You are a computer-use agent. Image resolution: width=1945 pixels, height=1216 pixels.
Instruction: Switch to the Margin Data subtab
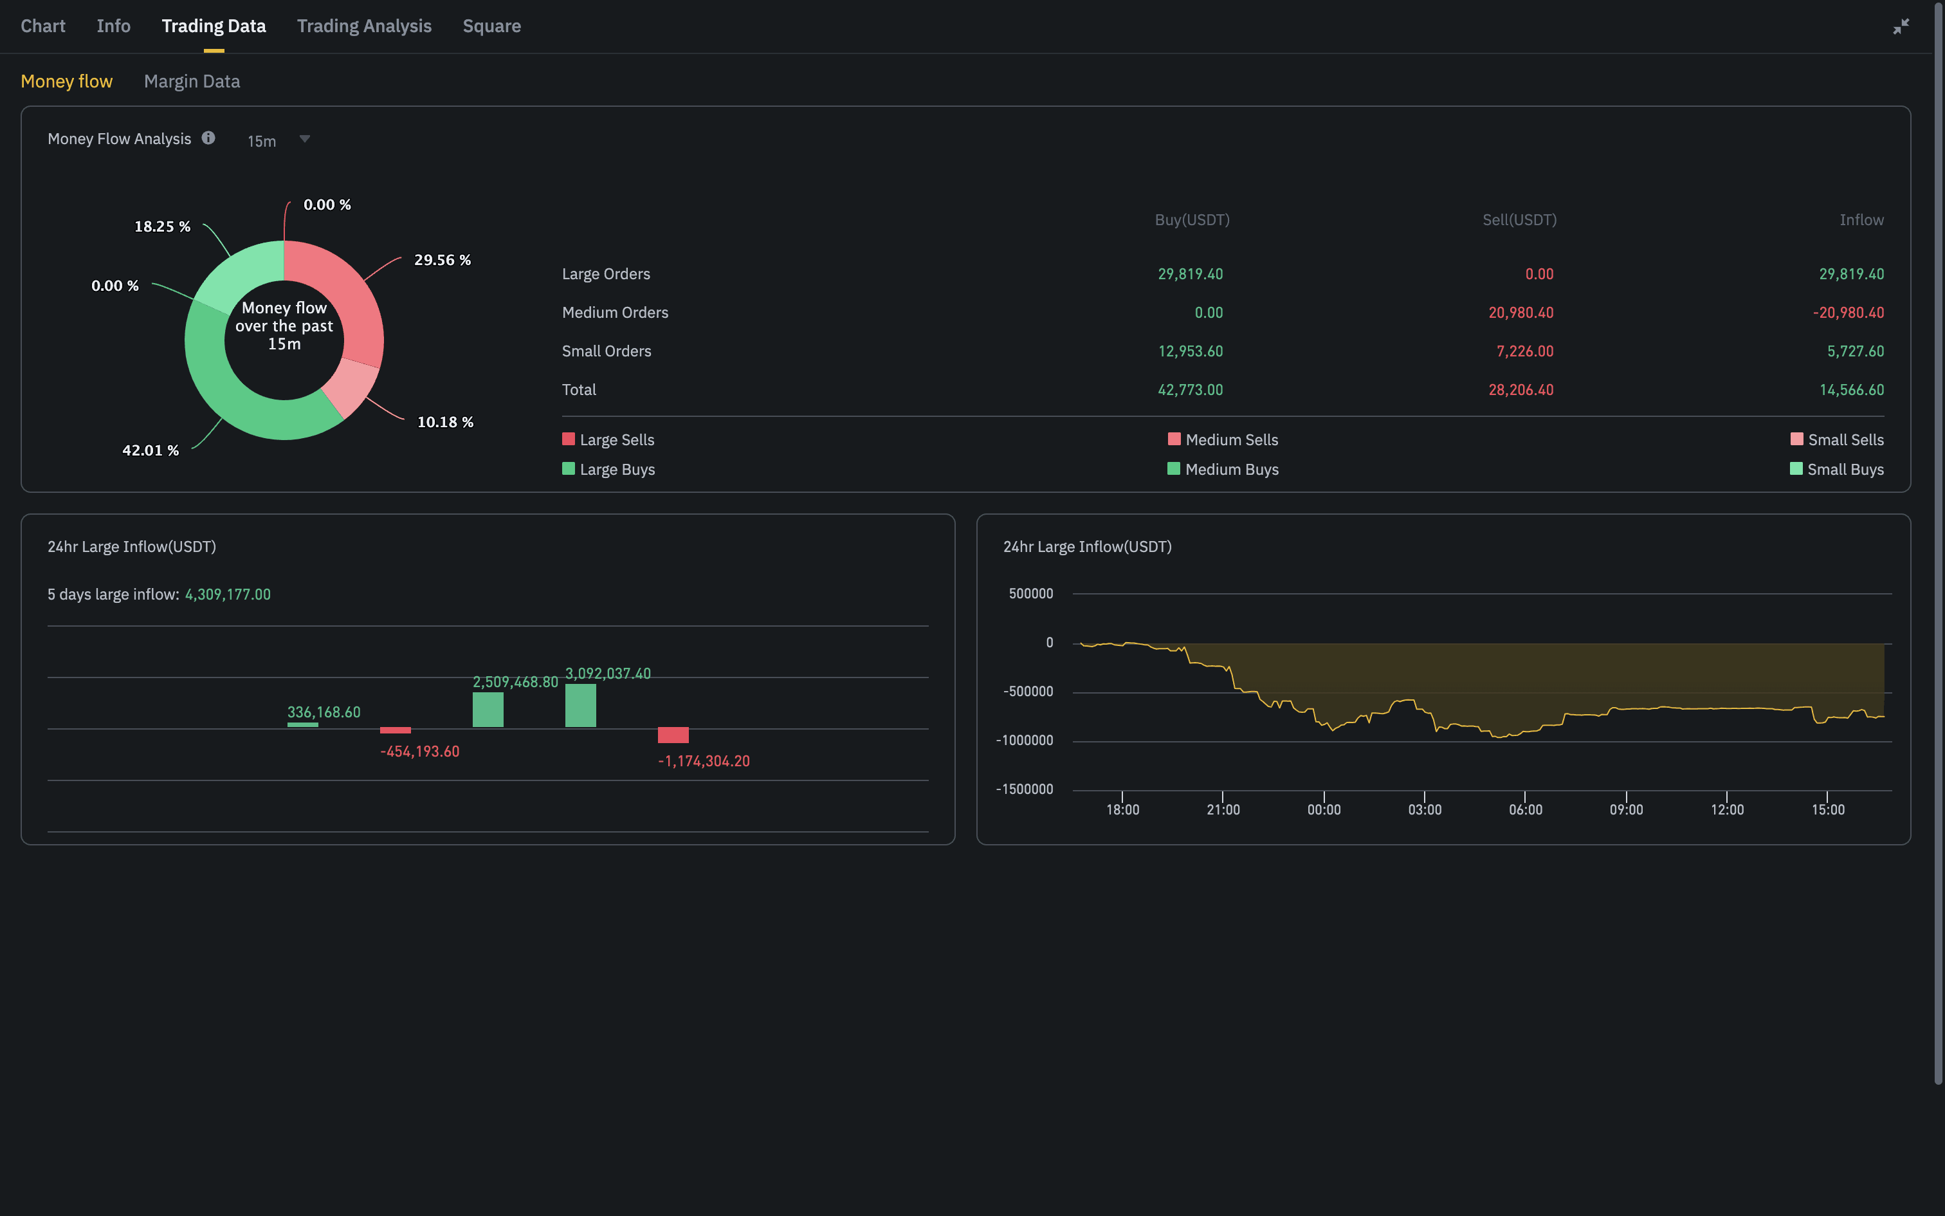191,81
